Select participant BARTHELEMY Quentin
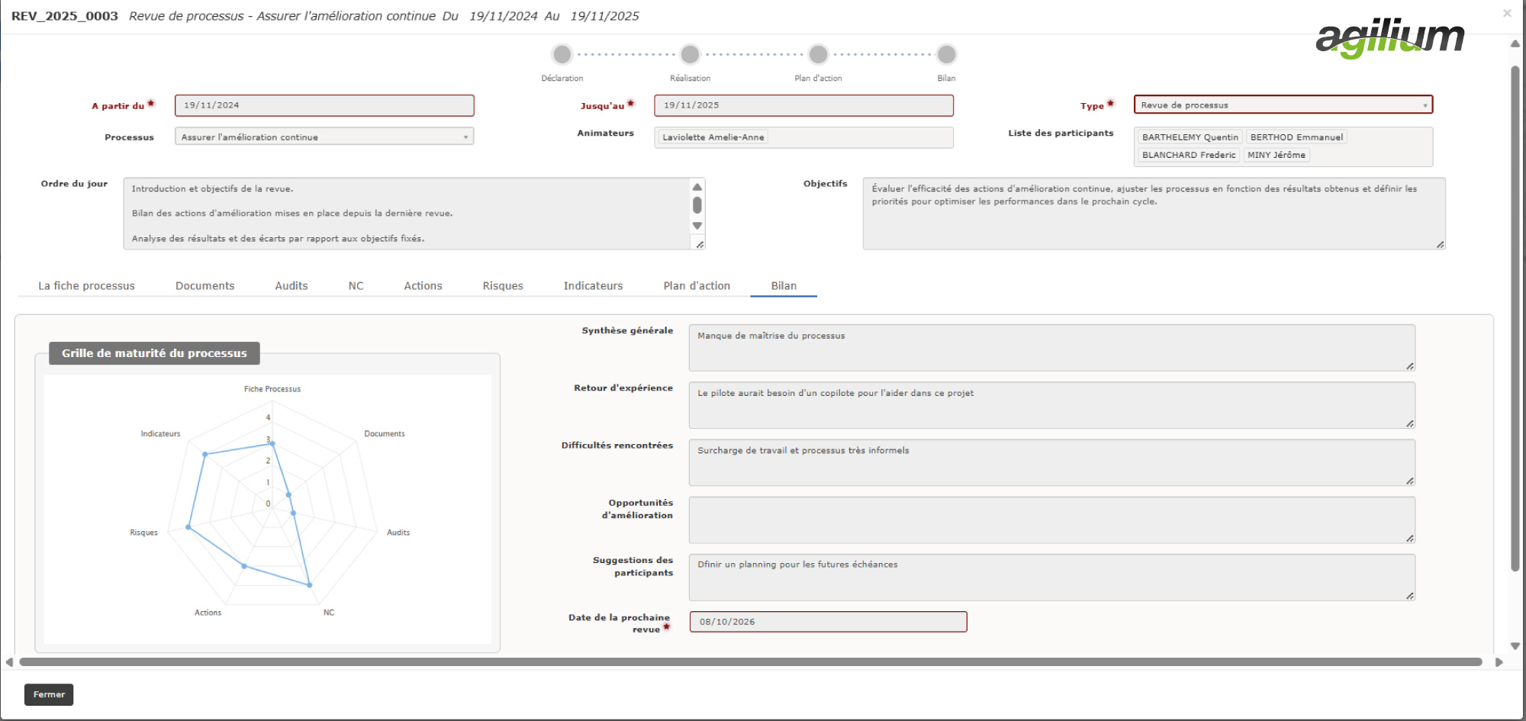The width and height of the screenshot is (1526, 721). pos(1190,137)
